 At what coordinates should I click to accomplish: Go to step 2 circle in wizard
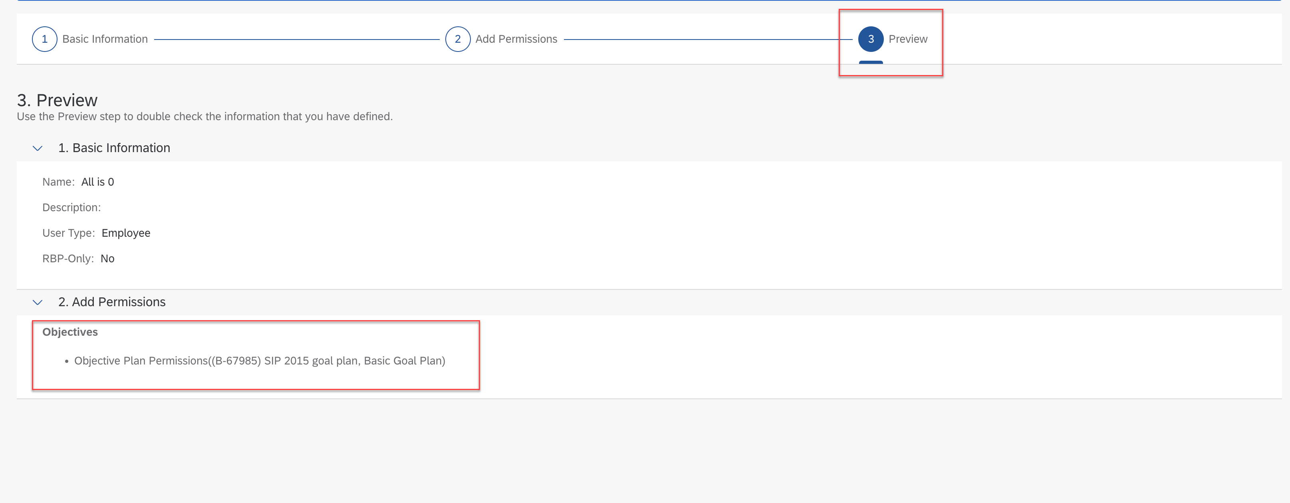point(458,39)
